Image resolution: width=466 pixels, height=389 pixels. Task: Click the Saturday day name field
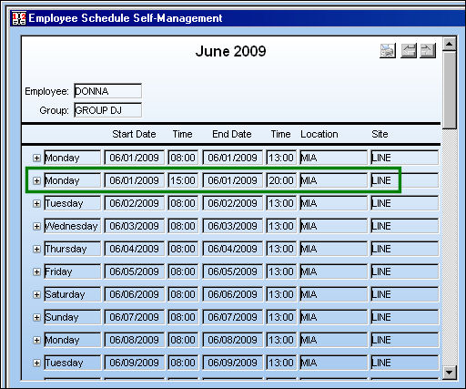[72, 294]
